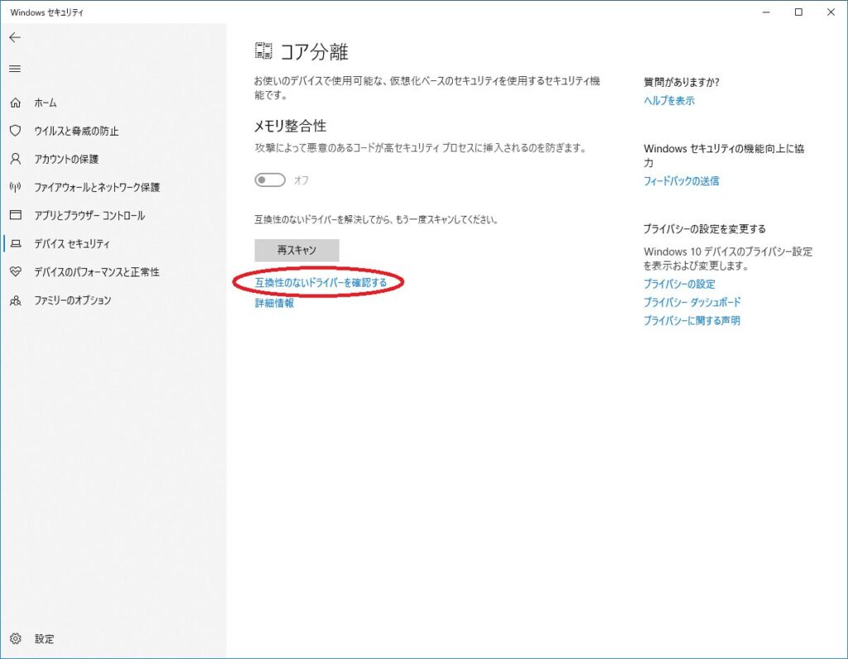Click the Home house icon

16,102
